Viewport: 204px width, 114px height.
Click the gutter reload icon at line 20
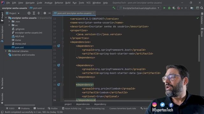(59, 46)
